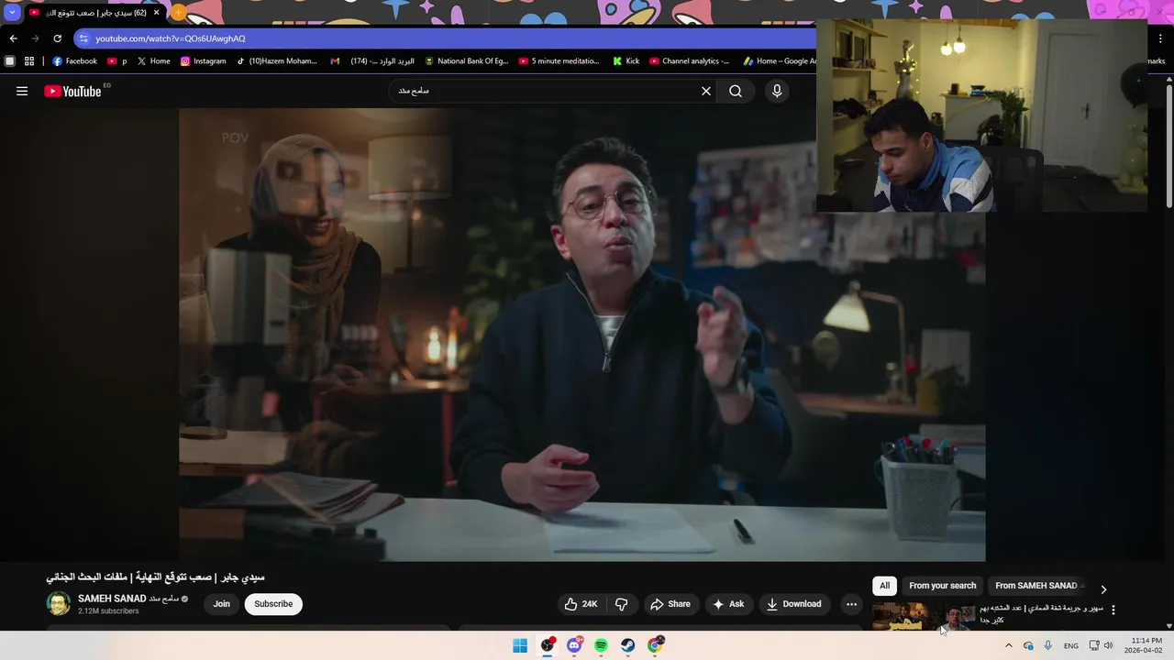Open Discord from the taskbar
1174x660 pixels.
[574, 645]
